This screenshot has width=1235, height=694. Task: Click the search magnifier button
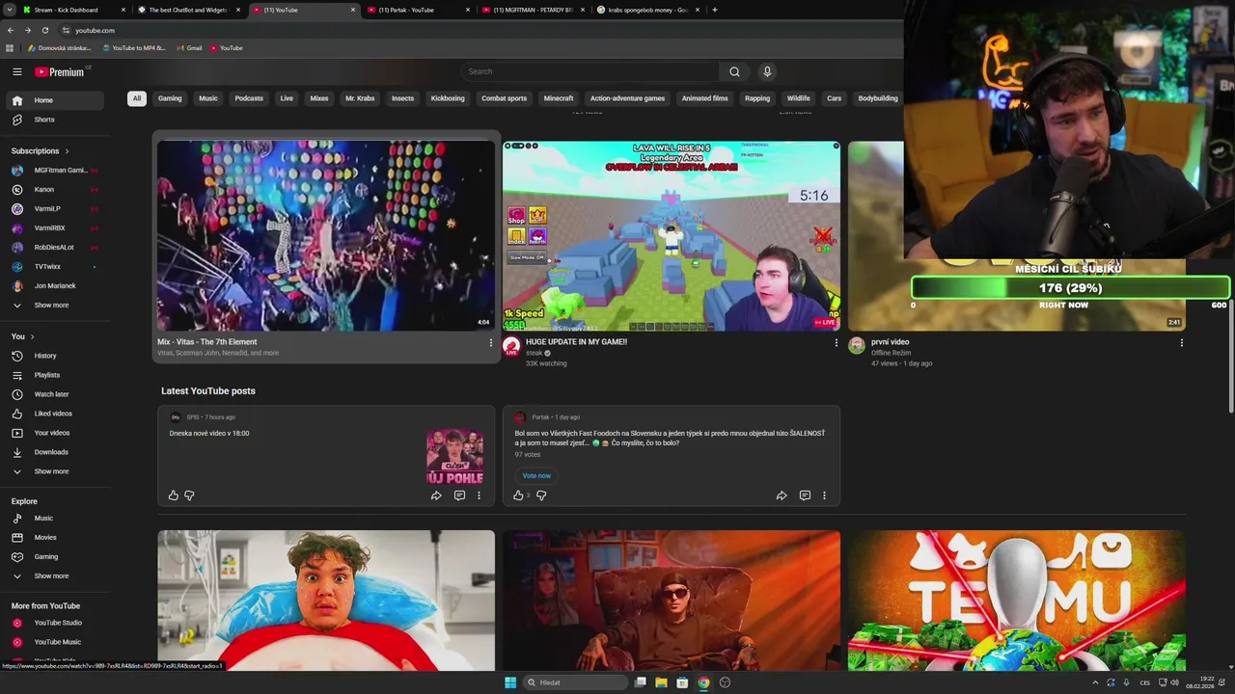point(734,71)
